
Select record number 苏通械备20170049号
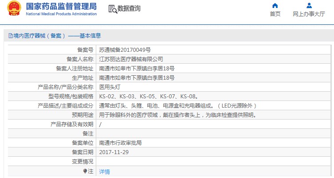click(x=125, y=50)
